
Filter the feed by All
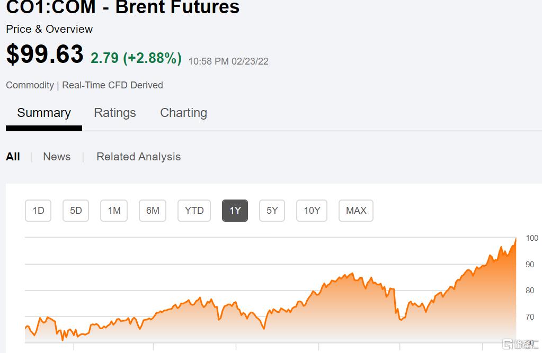point(13,157)
